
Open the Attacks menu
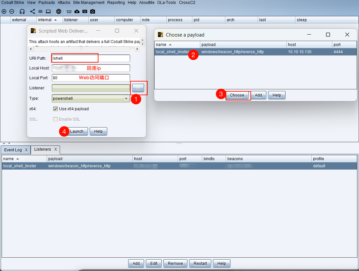(x=64, y=3)
